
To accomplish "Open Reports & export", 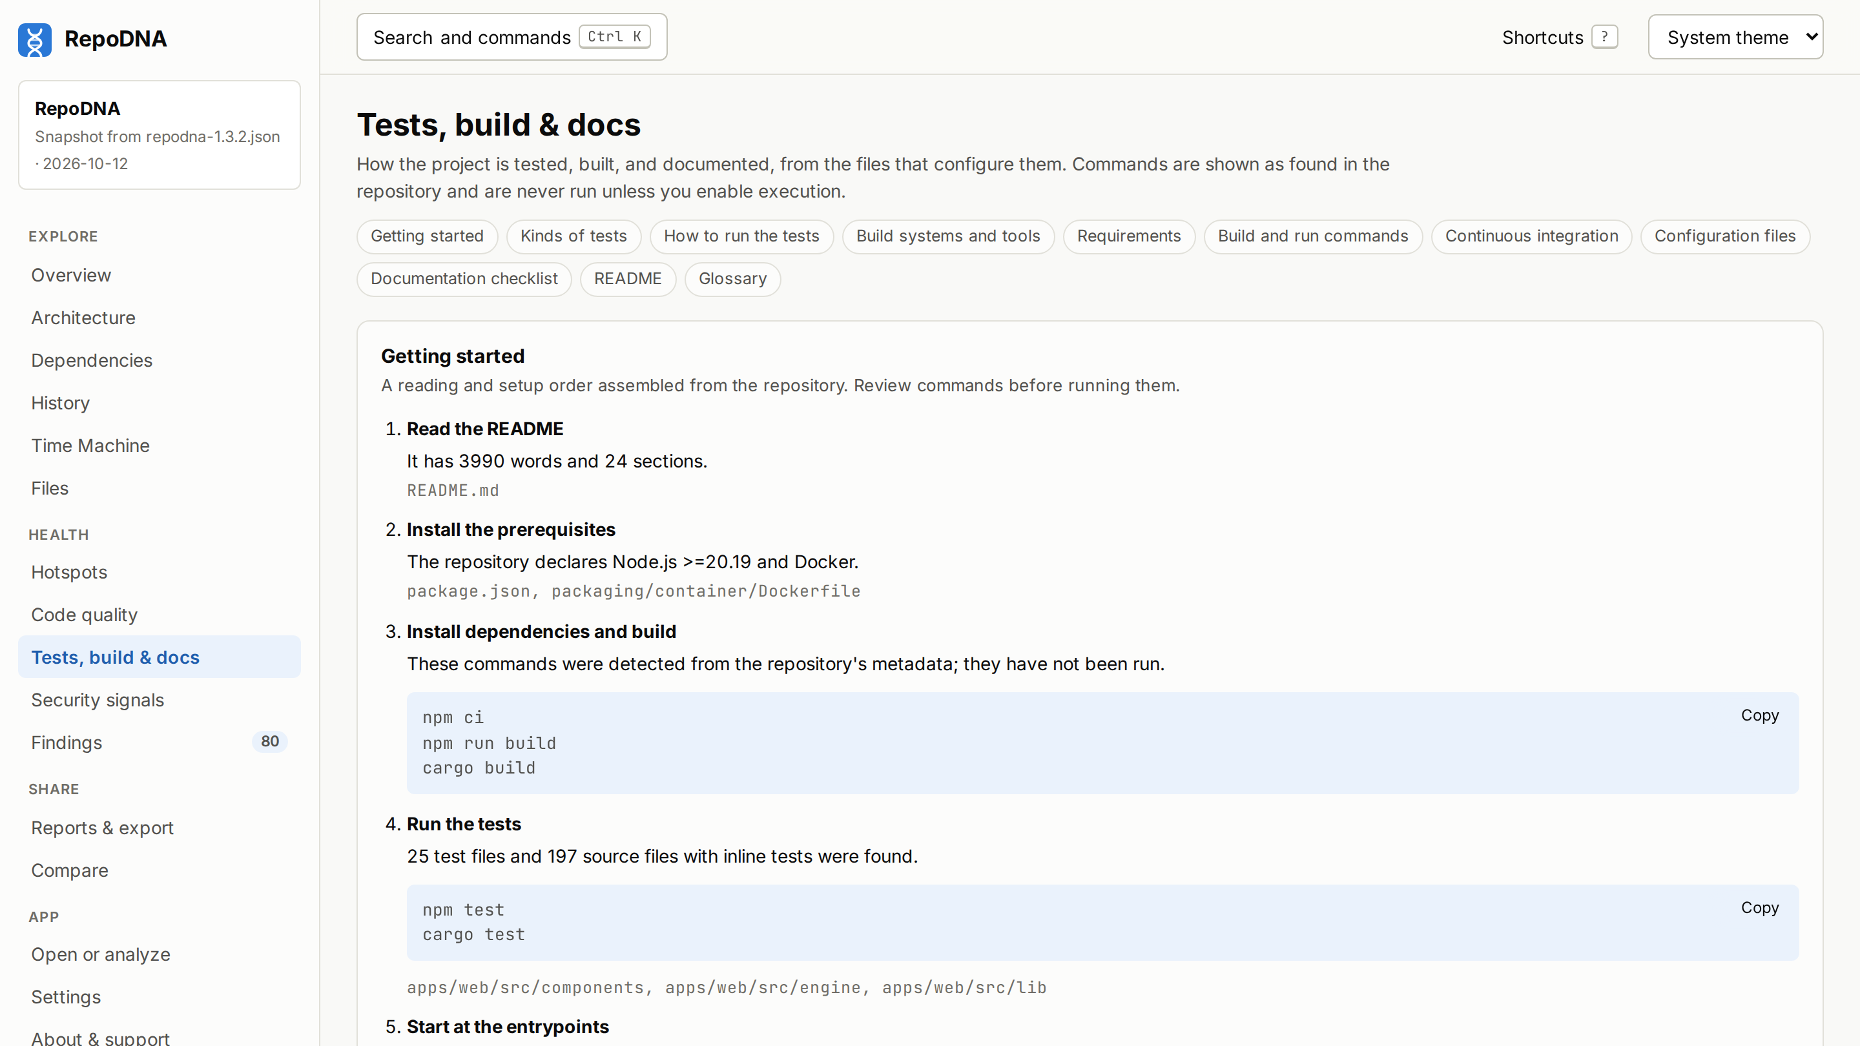I will [159, 827].
